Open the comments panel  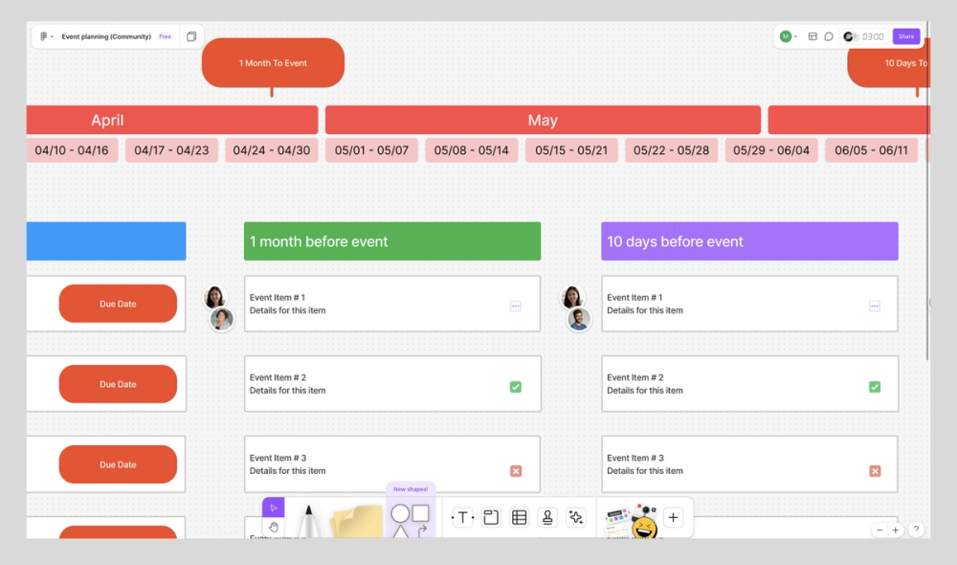[x=828, y=35]
